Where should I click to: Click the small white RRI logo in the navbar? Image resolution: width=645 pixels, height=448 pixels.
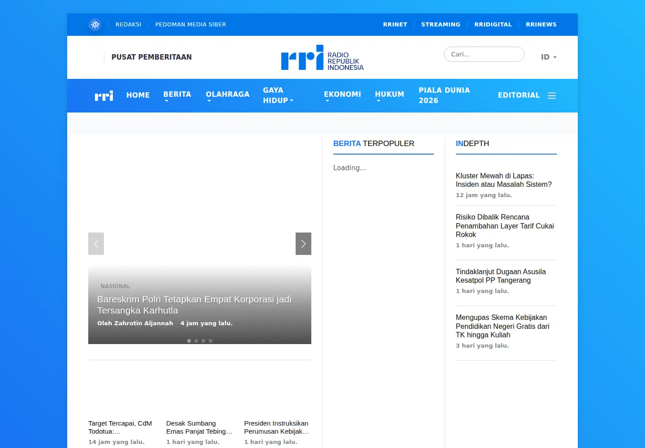(x=104, y=95)
